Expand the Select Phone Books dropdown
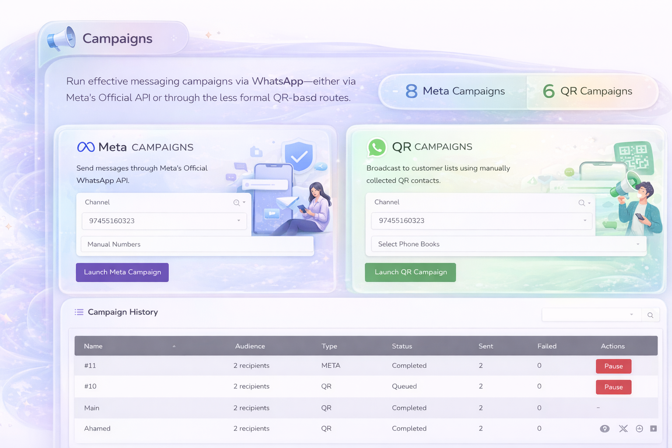This screenshot has width=672, height=448. (x=509, y=244)
